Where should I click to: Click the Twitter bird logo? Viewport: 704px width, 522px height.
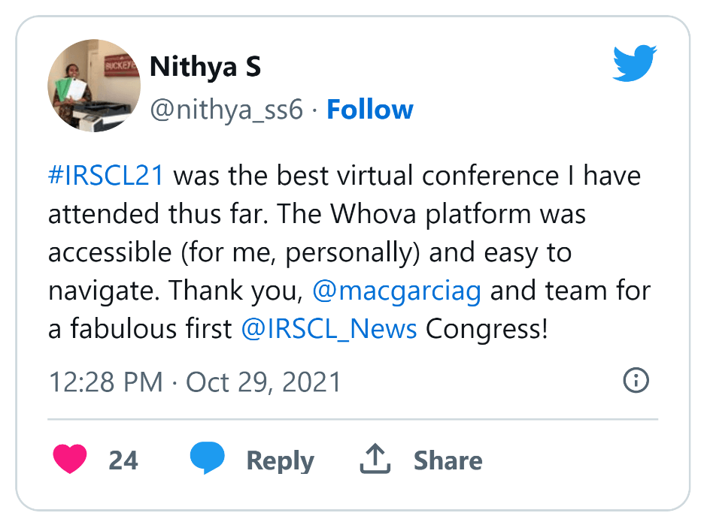tap(634, 63)
